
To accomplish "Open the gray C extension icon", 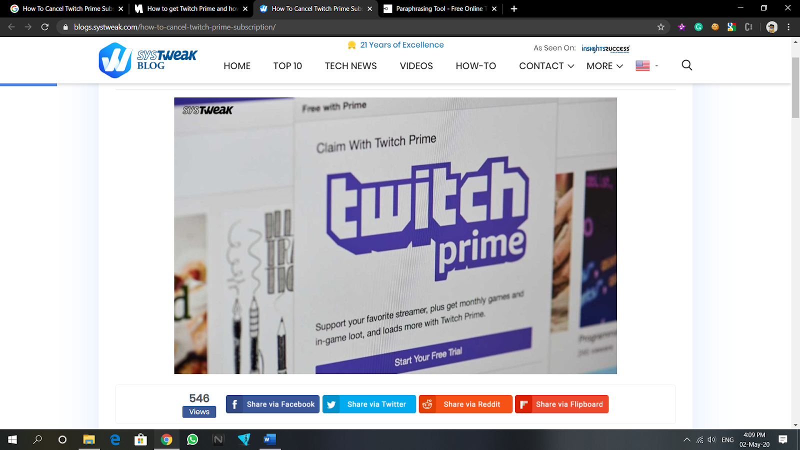I will [x=748, y=27].
